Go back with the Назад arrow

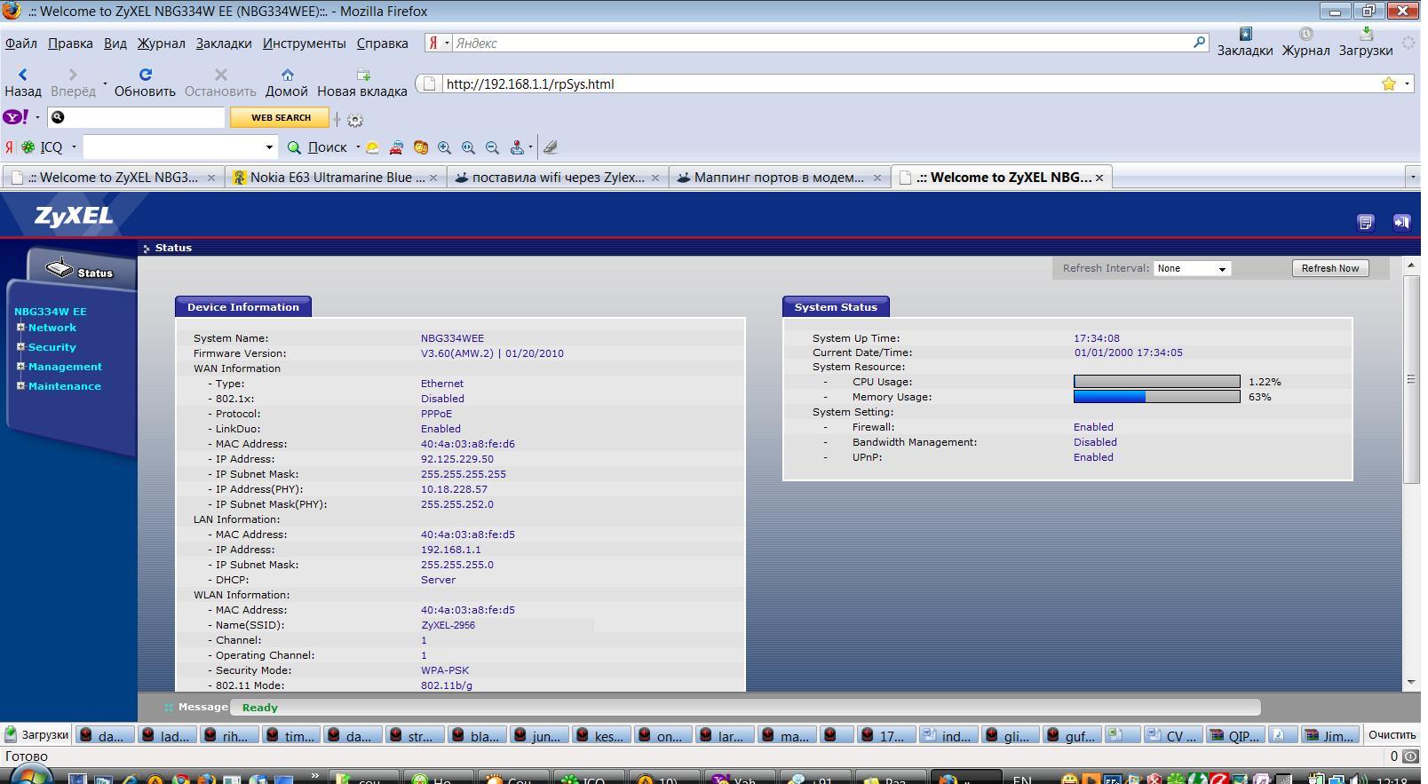[22, 83]
